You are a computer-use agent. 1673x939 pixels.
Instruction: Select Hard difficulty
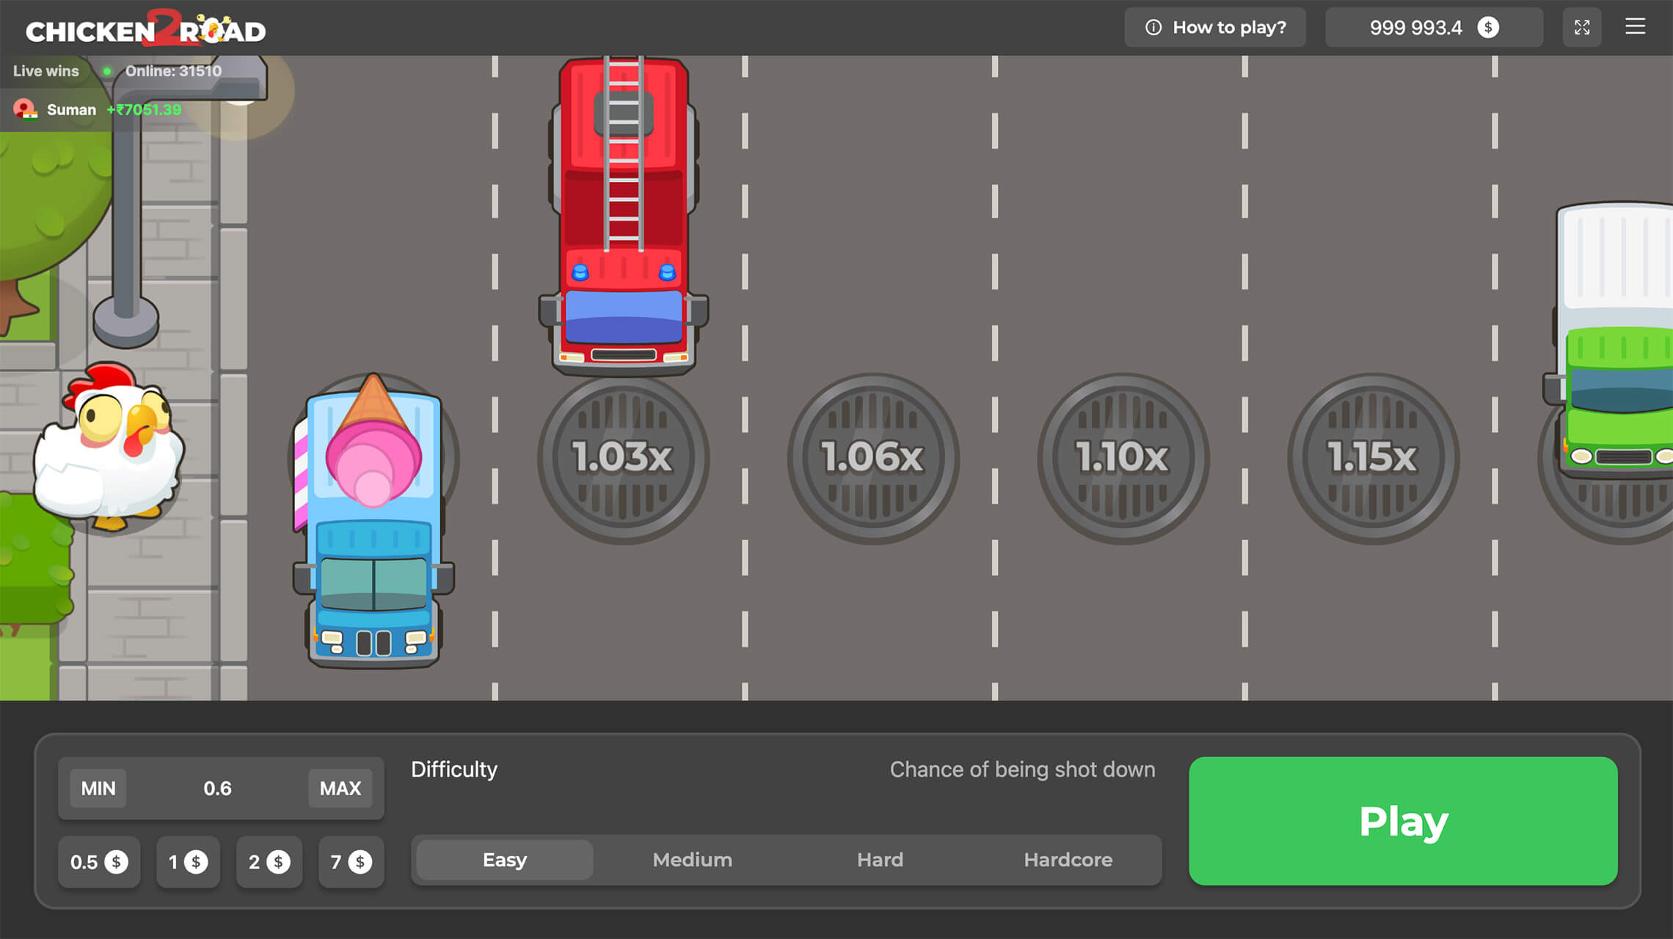[x=880, y=860]
